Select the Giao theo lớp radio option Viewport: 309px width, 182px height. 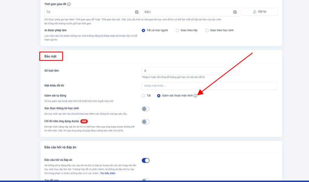(177, 30)
